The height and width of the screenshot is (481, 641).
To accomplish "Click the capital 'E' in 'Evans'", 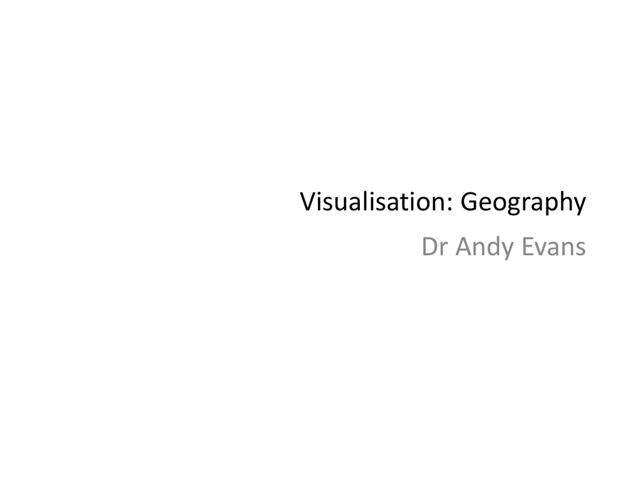I will [x=528, y=246].
